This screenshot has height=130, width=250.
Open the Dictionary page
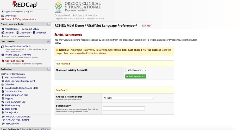pos(25,32)
